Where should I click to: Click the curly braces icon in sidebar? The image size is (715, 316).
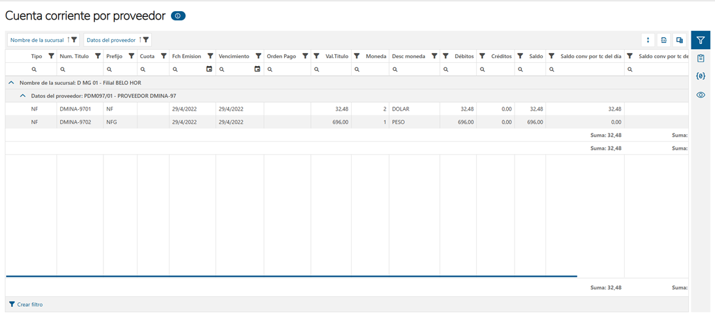(701, 77)
